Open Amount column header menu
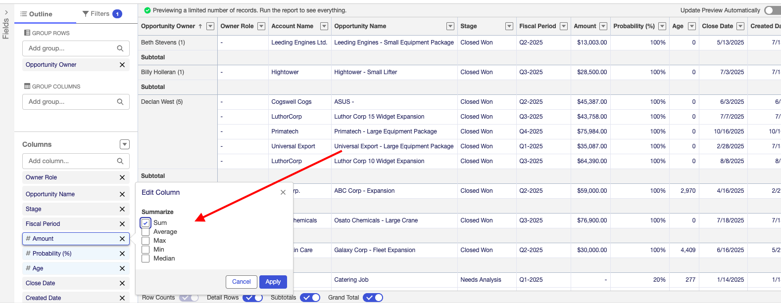Viewport: 781px width, 303px height. [603, 26]
